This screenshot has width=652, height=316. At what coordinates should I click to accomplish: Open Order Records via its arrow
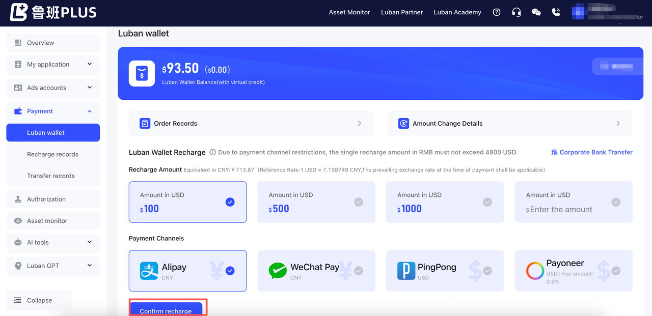click(360, 123)
